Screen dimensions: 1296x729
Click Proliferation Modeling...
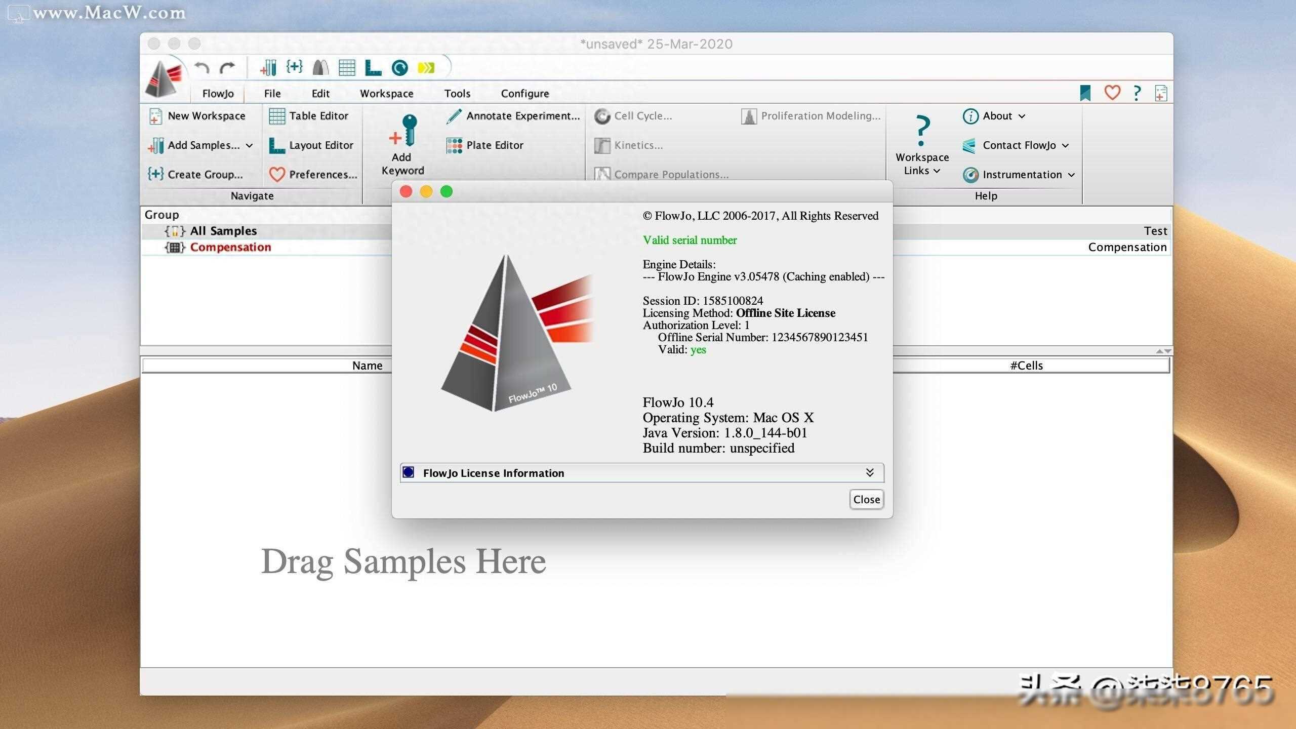(x=811, y=116)
